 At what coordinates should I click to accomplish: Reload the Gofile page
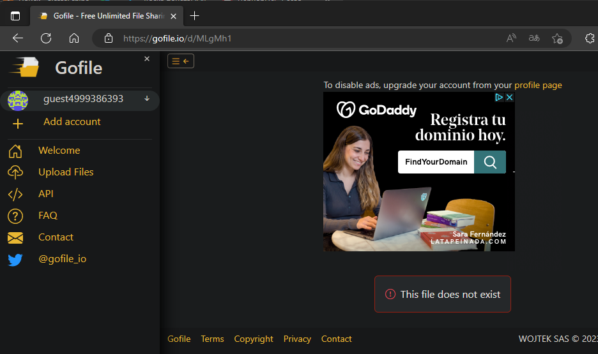(x=46, y=38)
